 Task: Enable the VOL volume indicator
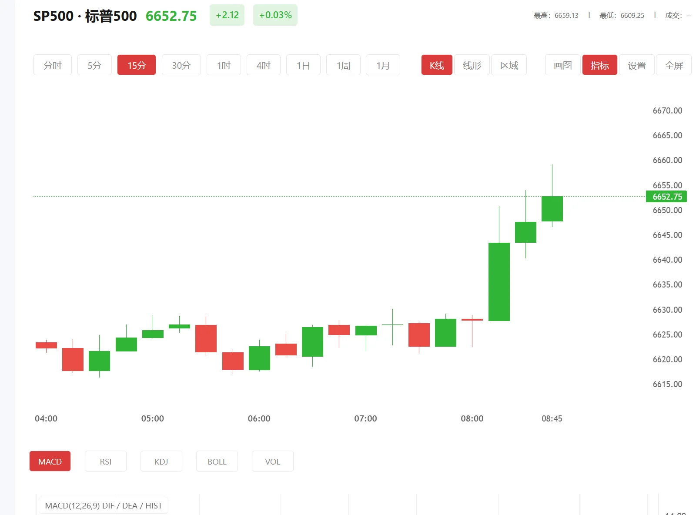(272, 461)
